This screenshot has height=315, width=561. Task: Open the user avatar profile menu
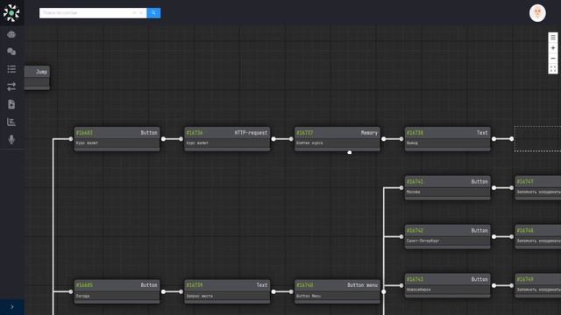tap(537, 13)
